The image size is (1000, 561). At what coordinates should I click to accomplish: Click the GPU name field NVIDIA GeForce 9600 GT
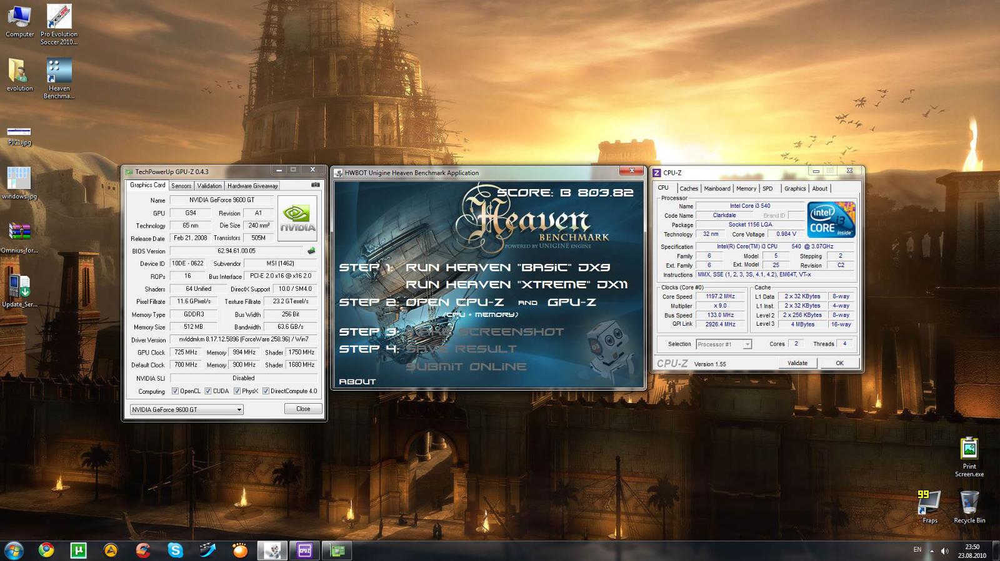[222, 200]
